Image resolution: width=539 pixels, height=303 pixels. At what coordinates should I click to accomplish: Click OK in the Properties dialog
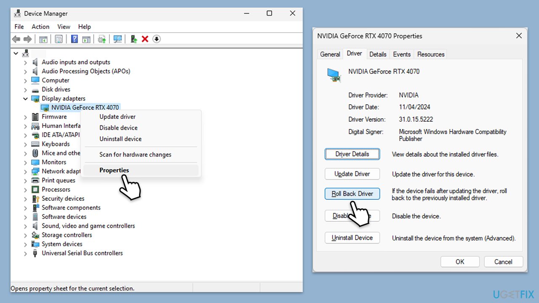tap(460, 262)
